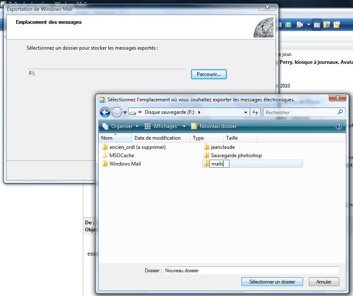Open the Help question mark icon
The width and height of the screenshot is (353, 296).
338,126
